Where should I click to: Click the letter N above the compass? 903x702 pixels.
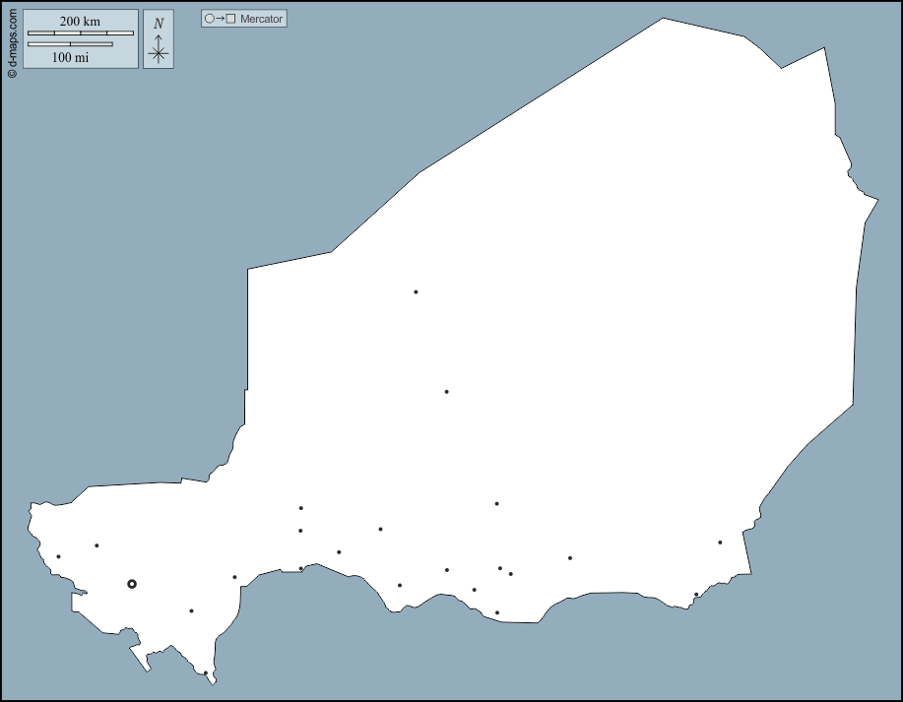click(159, 24)
